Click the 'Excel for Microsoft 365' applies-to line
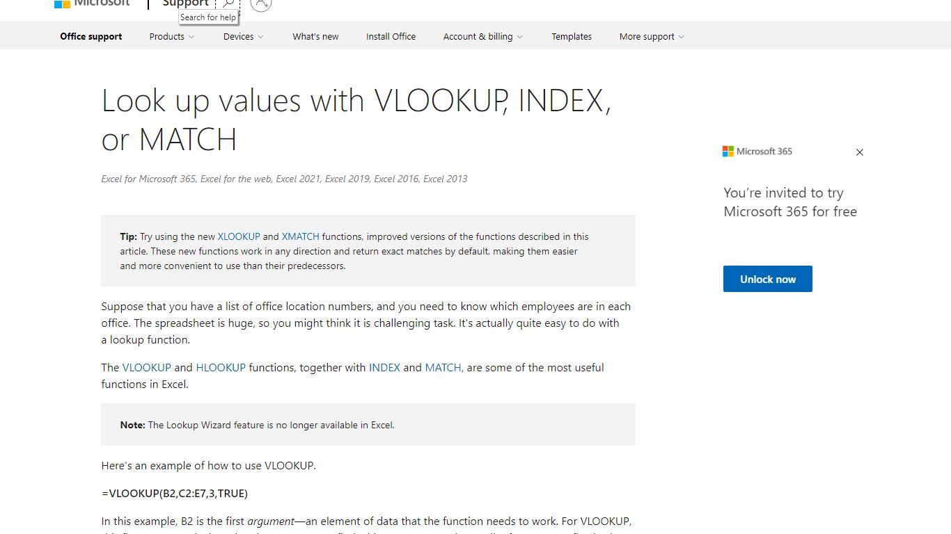 [284, 179]
